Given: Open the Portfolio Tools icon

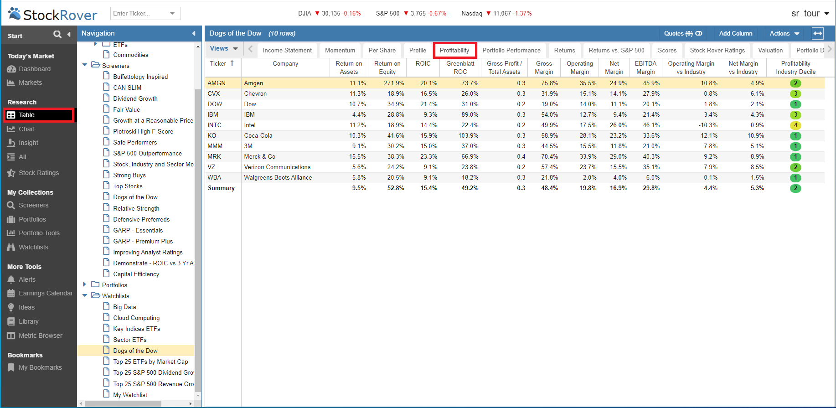Looking at the screenshot, I should pyautogui.click(x=11, y=233).
